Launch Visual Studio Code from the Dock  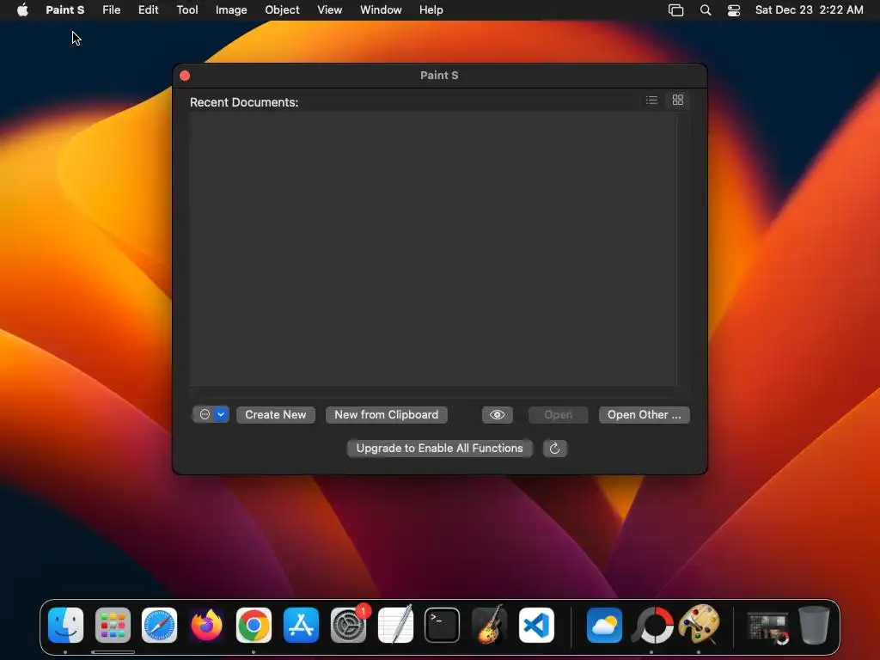point(536,626)
